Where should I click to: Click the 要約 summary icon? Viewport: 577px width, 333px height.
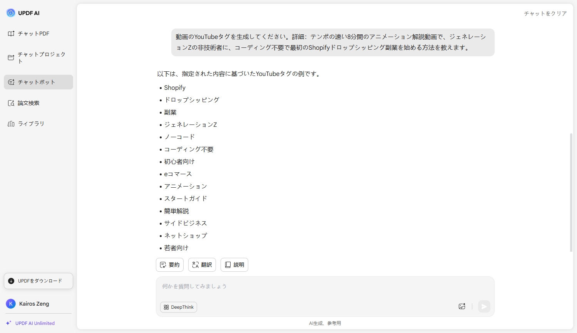(x=163, y=265)
